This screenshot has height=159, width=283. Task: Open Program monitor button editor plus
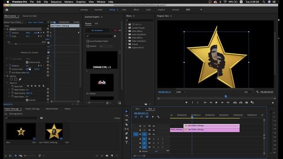click(x=273, y=103)
